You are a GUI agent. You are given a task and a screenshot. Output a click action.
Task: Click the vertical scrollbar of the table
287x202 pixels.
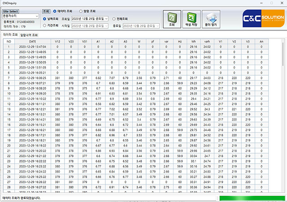point(283,112)
